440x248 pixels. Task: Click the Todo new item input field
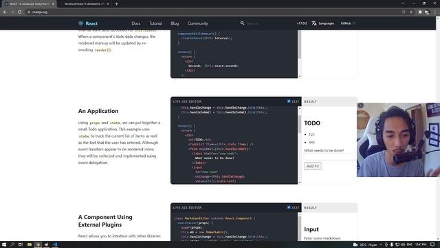pyautogui.click(x=330, y=157)
